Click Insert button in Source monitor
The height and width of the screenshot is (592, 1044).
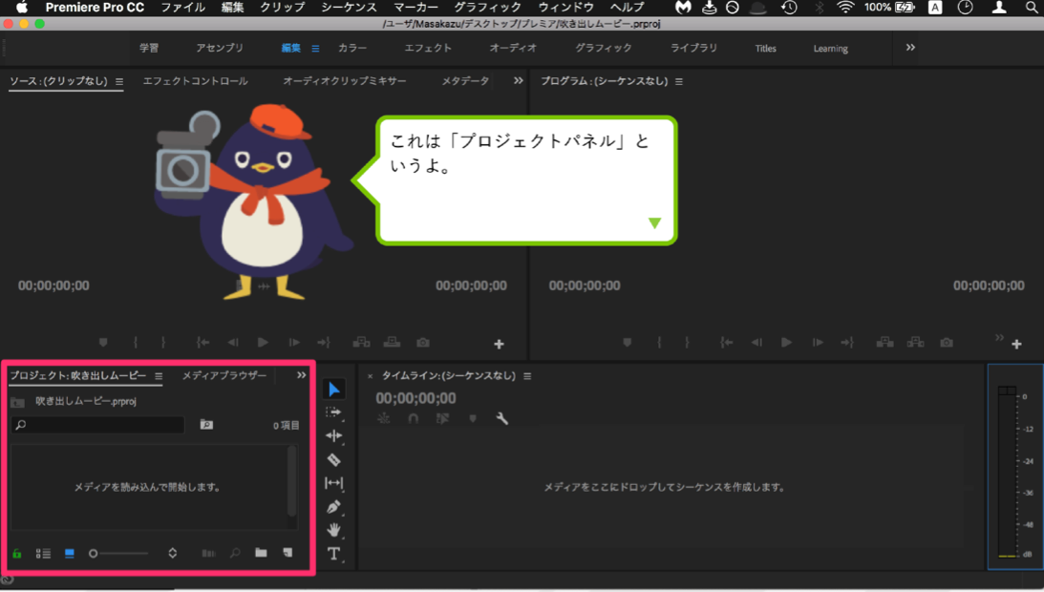(x=362, y=343)
